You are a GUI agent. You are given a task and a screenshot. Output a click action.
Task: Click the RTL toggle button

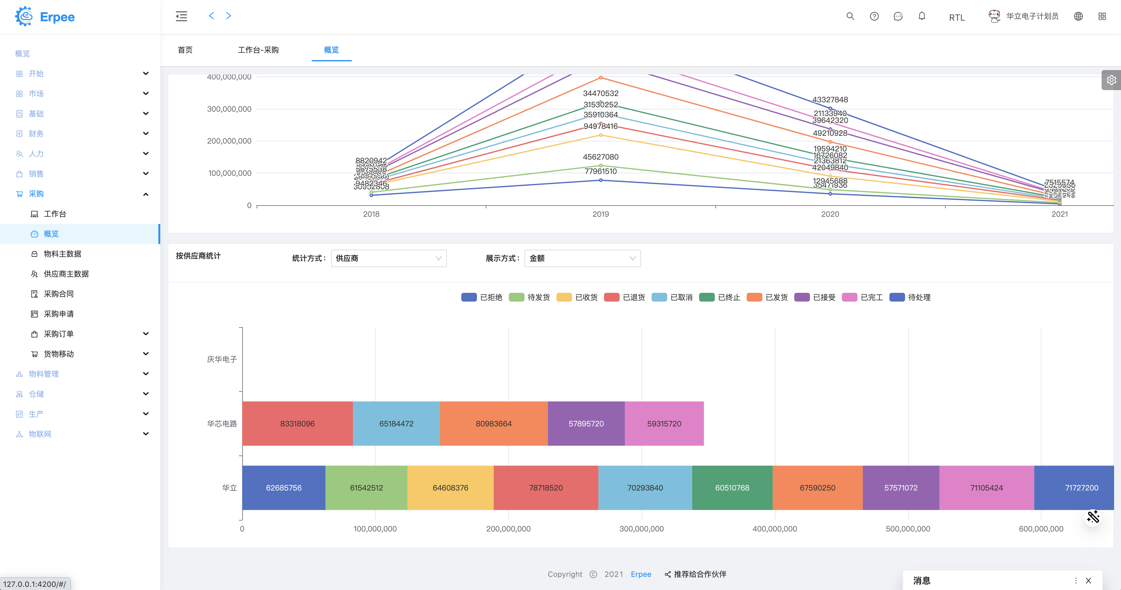956,18
